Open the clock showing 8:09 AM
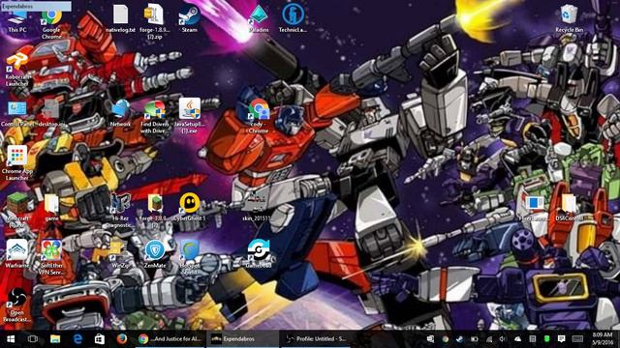The height and width of the screenshot is (348, 620). (x=603, y=339)
